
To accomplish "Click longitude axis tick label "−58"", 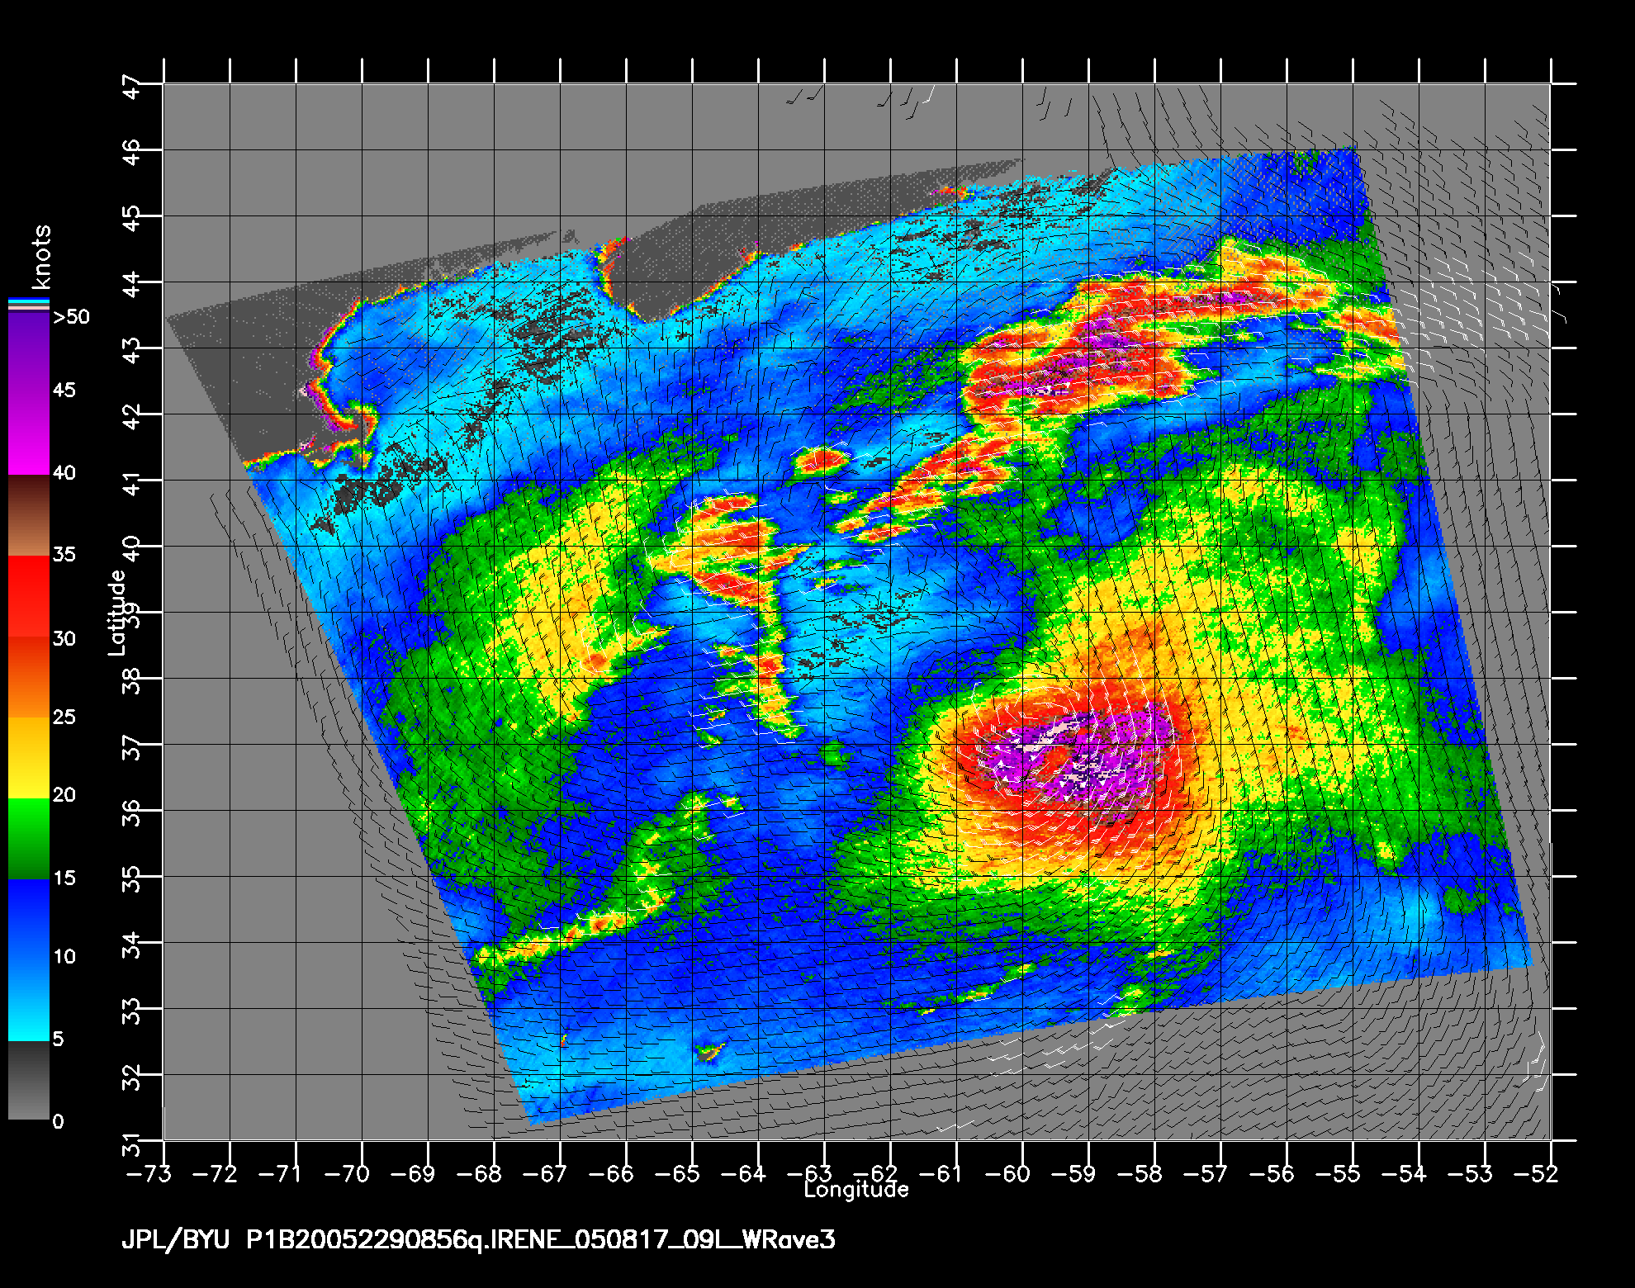I will click(1140, 1173).
